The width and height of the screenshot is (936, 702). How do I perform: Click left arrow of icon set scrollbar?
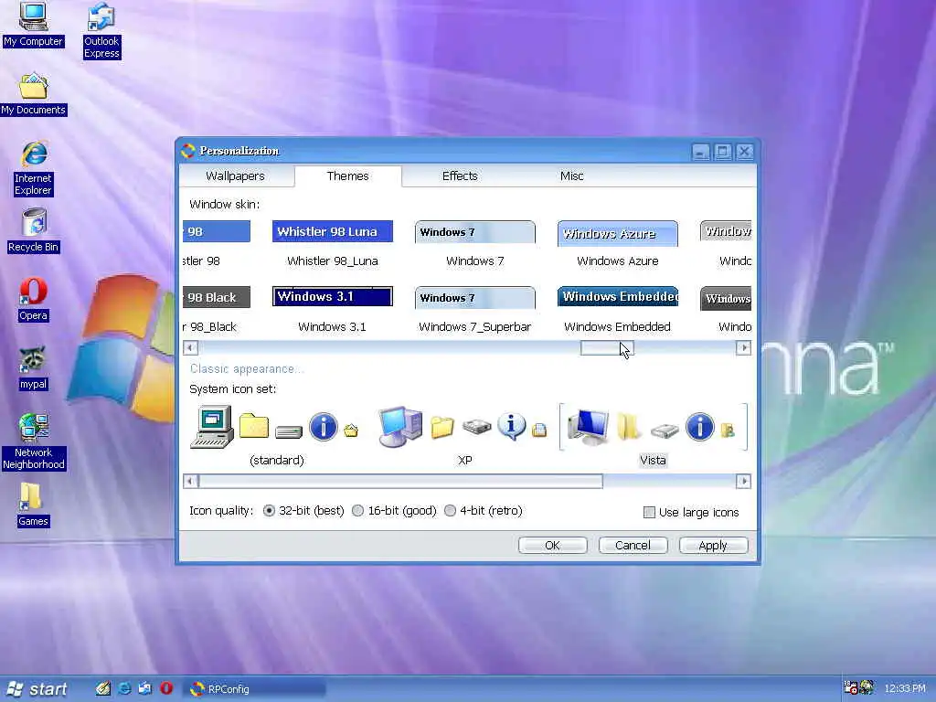coord(190,481)
